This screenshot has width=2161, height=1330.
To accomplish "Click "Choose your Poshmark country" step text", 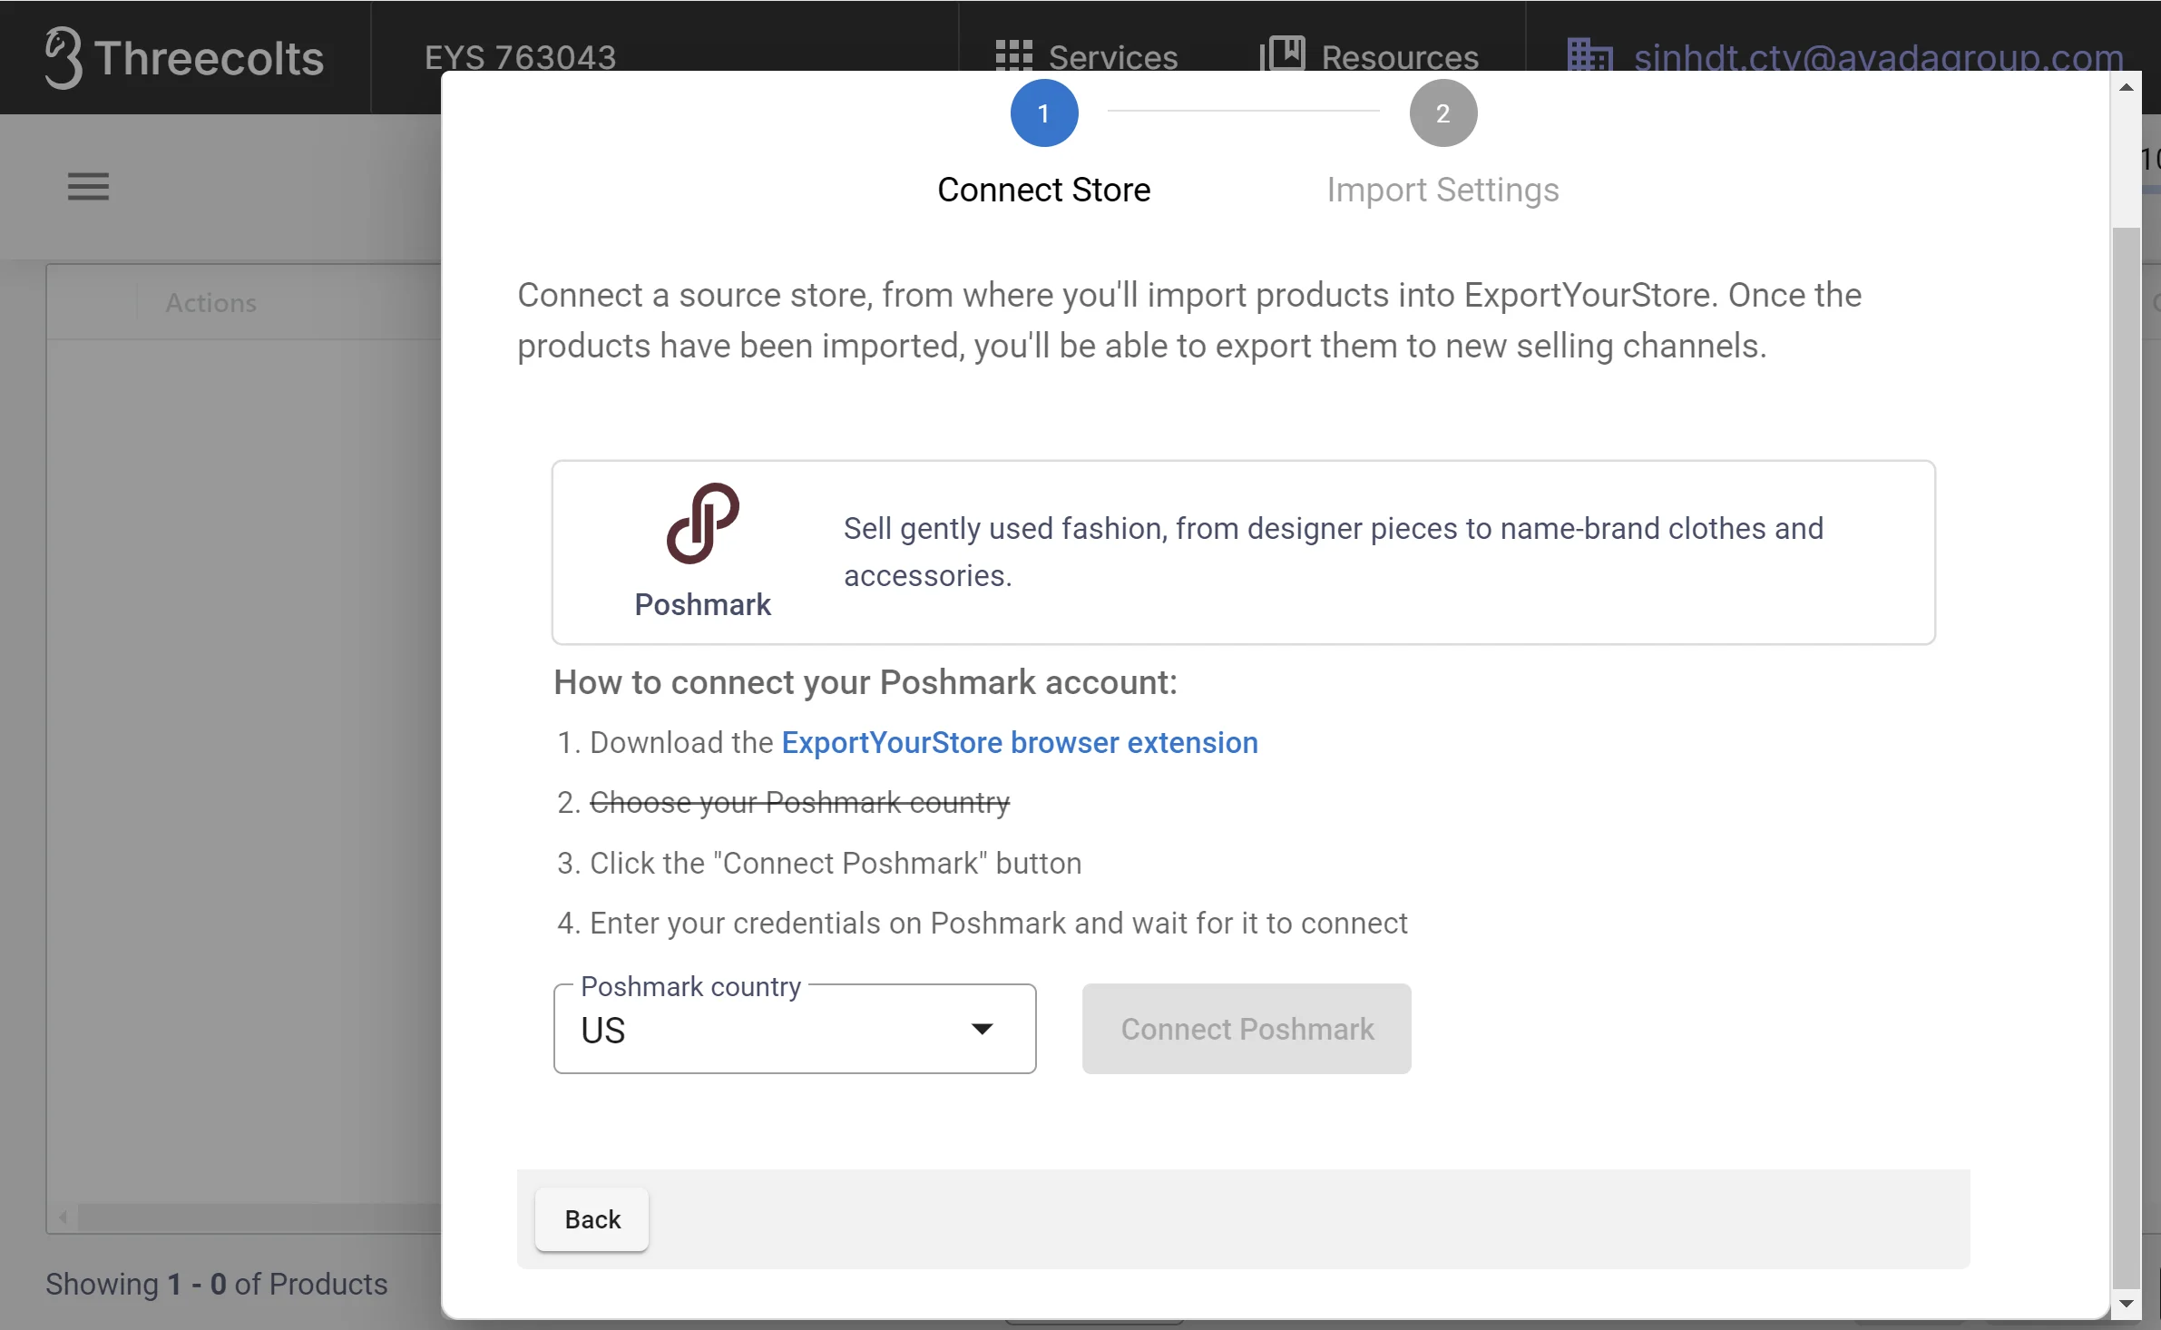I will click(x=799, y=803).
